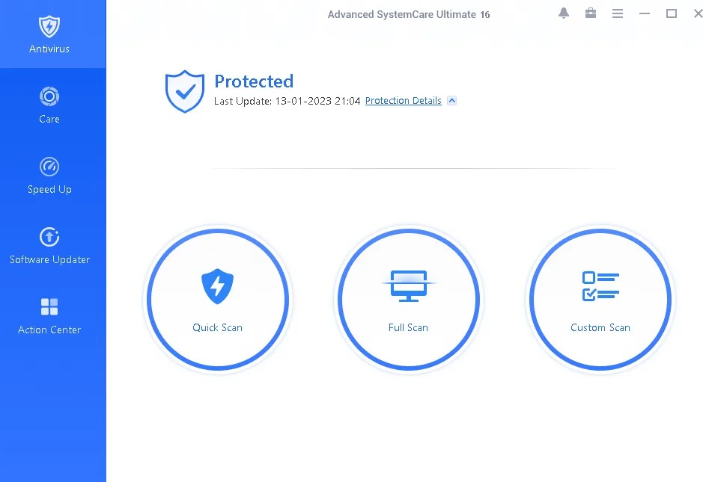Screen dimensions: 703x482
Task: Start a Quick Scan
Action: [218, 300]
